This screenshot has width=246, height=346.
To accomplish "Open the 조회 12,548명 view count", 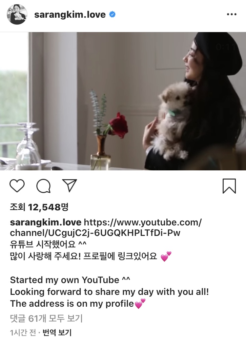I will (39, 207).
